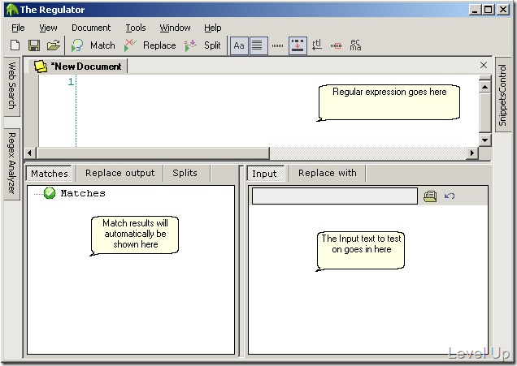Viewport: 517px width, 366px height.
Task: Open the View menu
Action: 48,28
